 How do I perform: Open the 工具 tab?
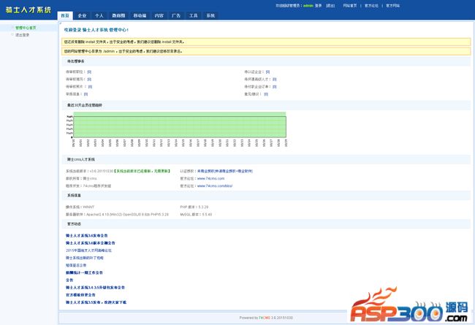click(x=193, y=15)
